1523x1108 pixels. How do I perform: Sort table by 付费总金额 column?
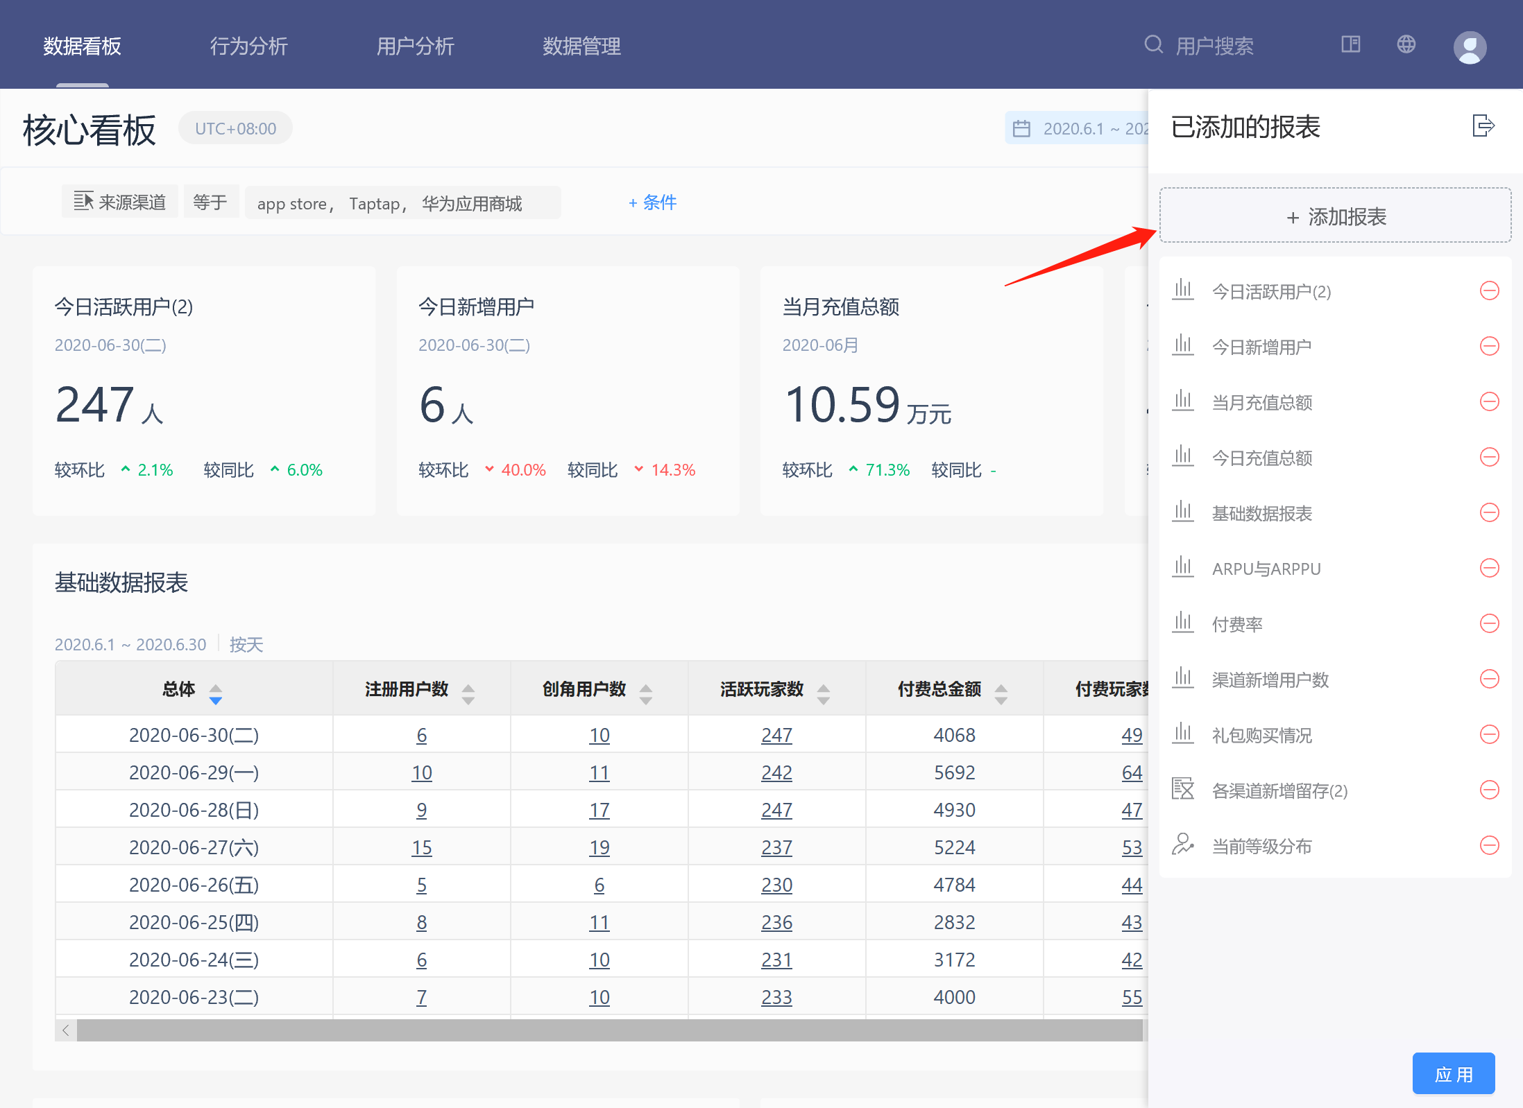pos(1001,694)
